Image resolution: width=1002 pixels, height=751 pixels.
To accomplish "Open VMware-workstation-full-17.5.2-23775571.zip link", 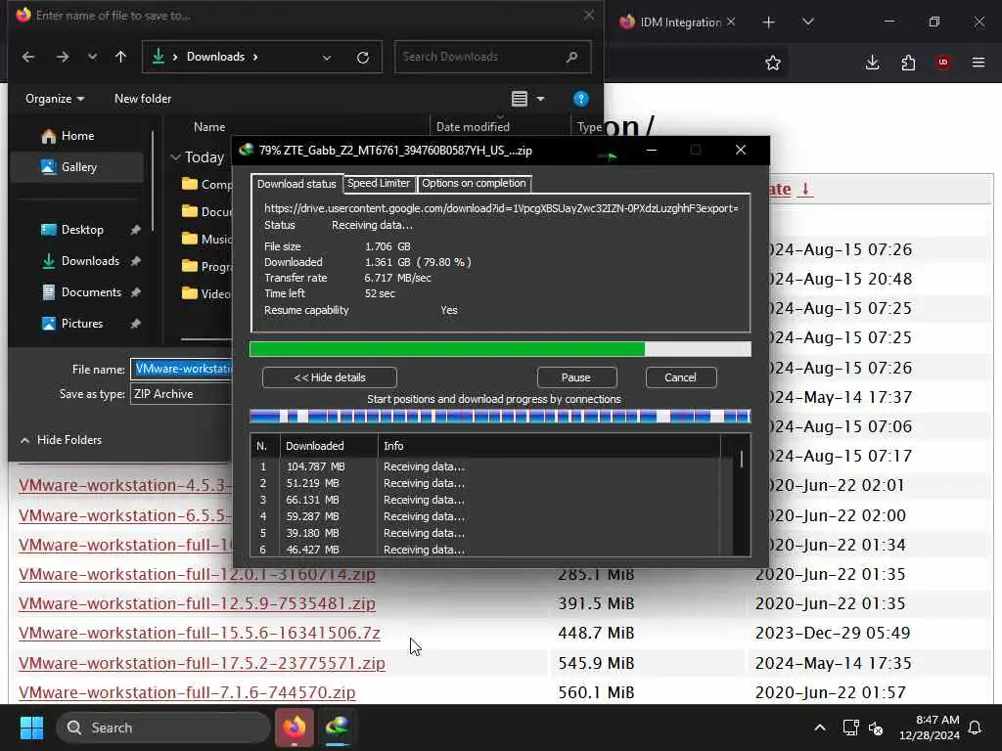I will click(x=202, y=663).
